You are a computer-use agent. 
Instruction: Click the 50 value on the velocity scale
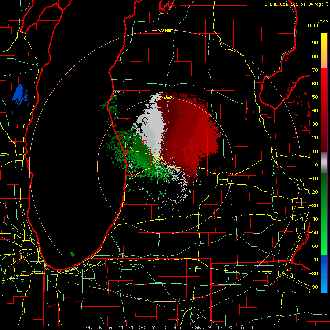pos(315,97)
